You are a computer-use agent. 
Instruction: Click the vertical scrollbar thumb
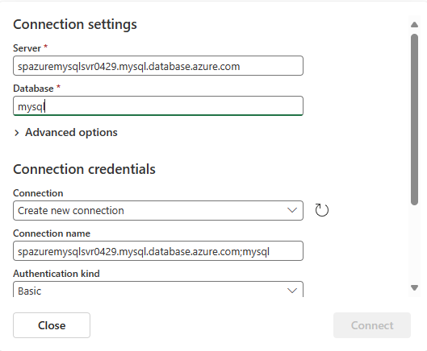(x=414, y=119)
